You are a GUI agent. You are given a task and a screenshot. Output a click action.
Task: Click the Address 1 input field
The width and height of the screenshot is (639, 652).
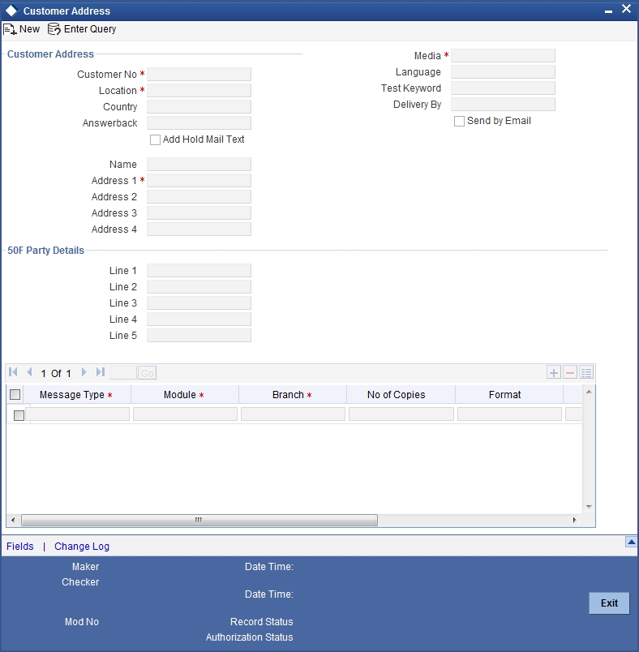(x=199, y=181)
